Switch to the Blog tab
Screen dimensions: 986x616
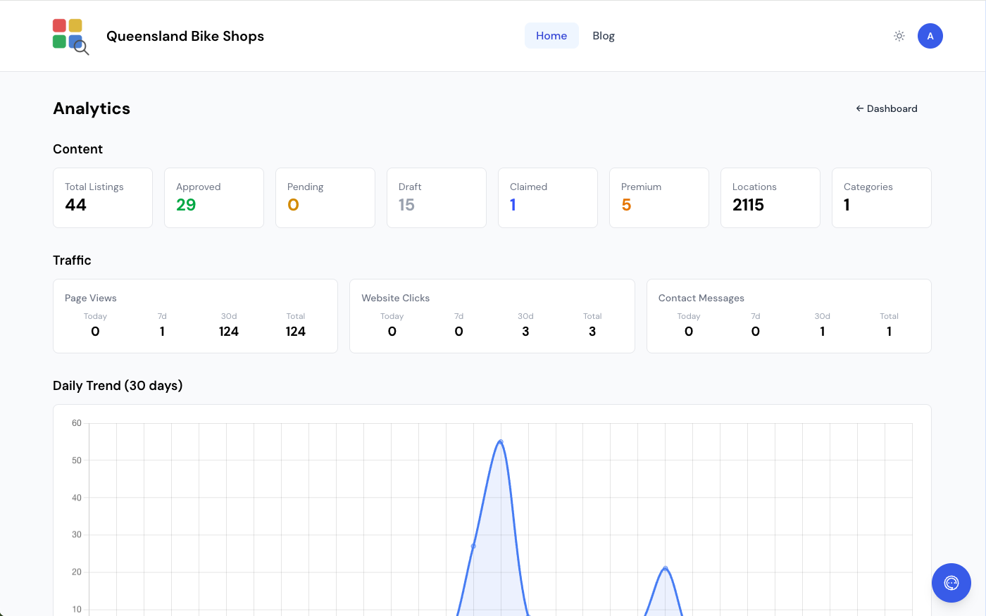(x=604, y=35)
